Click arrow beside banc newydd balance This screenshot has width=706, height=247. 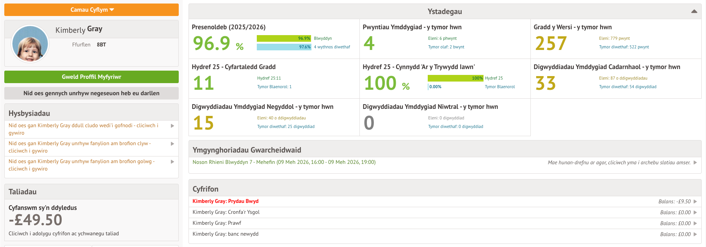(695, 235)
